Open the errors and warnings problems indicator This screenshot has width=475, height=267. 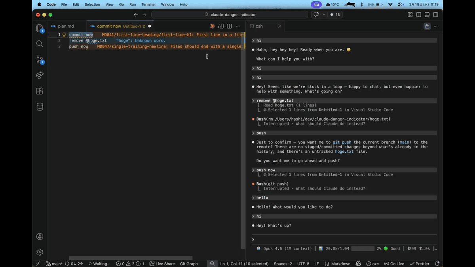point(130,263)
